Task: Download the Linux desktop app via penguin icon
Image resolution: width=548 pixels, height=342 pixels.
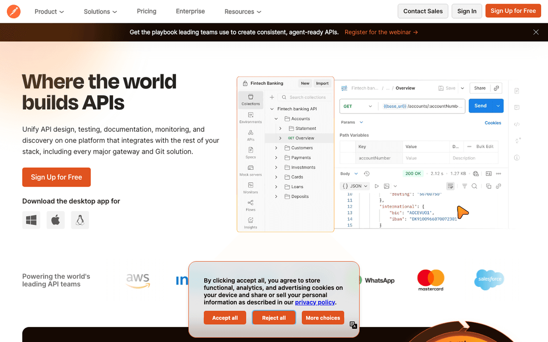Action: [80, 220]
